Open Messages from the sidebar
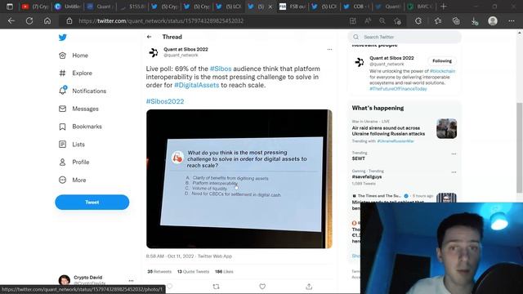The height and width of the screenshot is (294, 523). pyautogui.click(x=78, y=109)
